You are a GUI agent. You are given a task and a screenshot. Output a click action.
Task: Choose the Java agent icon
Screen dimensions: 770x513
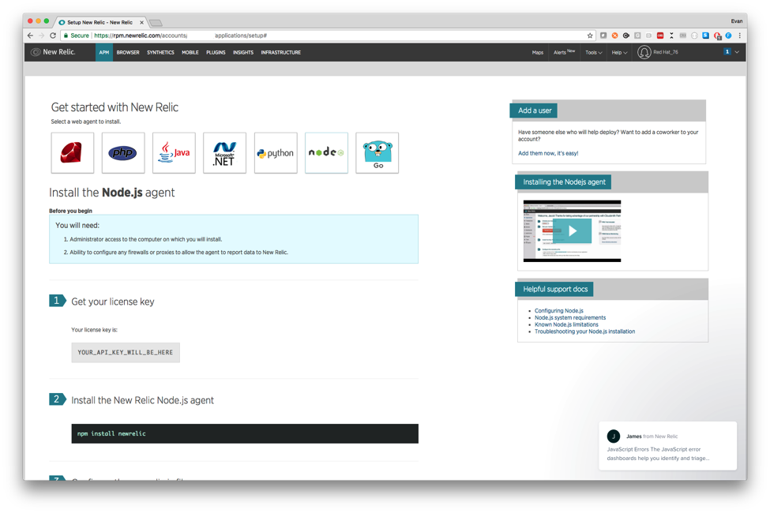[x=174, y=153]
